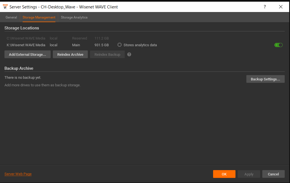Click the 'There is no backup yet.' text
This screenshot has height=183, width=290.
[x=23, y=78]
